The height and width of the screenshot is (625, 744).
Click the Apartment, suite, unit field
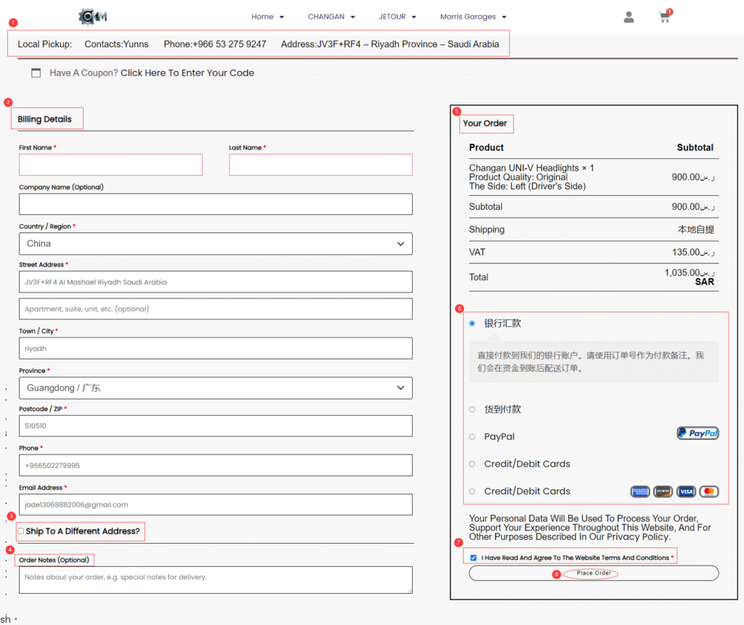[215, 309]
